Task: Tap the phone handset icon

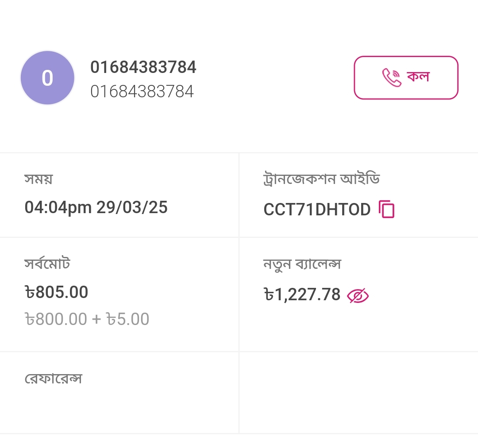Action: pos(391,78)
